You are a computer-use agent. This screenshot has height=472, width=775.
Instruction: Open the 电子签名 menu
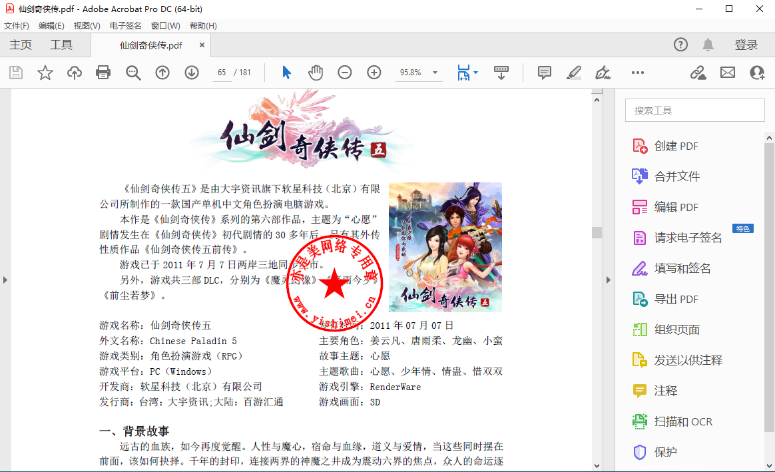(x=126, y=26)
